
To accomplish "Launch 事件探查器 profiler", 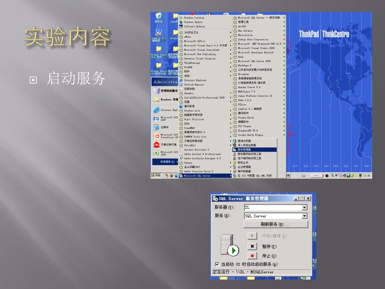I will pos(255,171).
